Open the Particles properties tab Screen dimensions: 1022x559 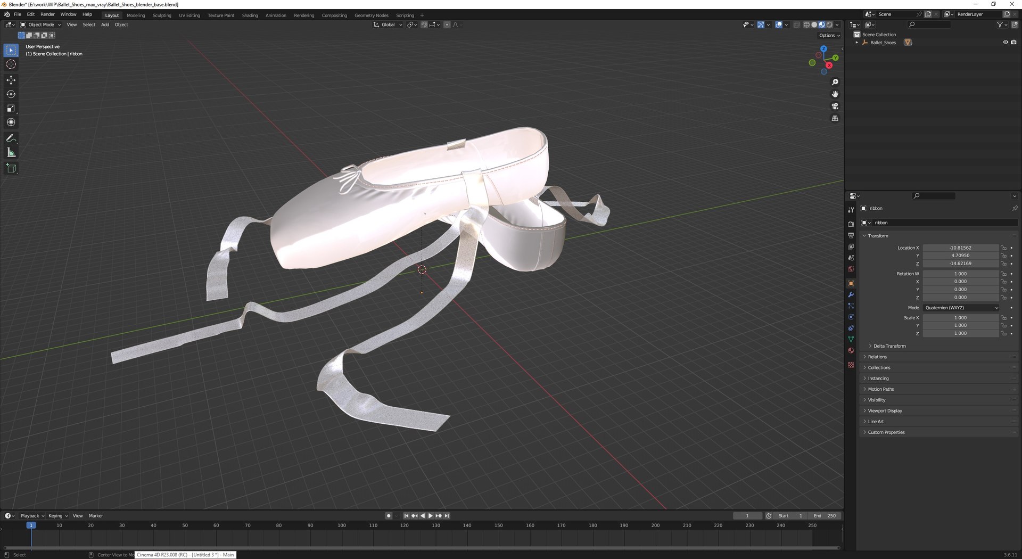point(851,306)
